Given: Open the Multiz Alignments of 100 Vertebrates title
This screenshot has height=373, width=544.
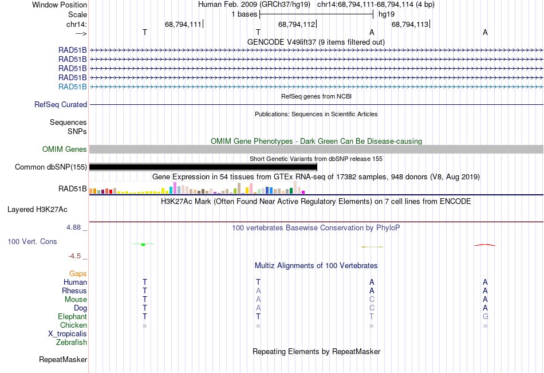Looking at the screenshot, I should pos(316,266).
